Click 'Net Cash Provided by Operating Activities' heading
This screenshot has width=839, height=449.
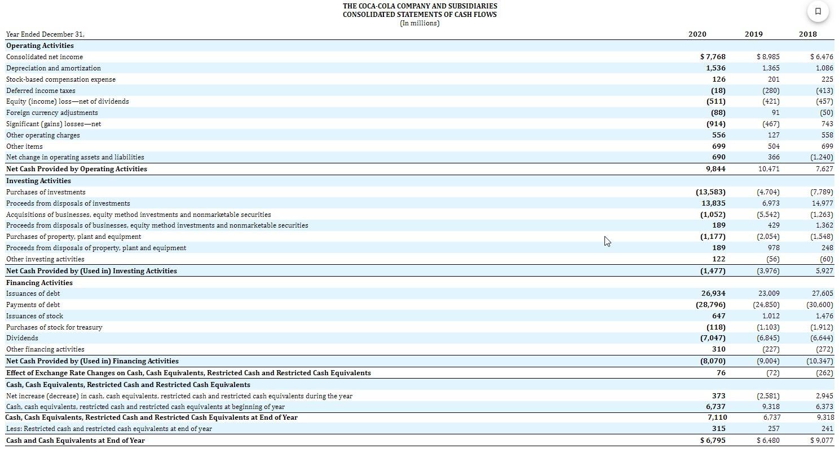pos(77,169)
